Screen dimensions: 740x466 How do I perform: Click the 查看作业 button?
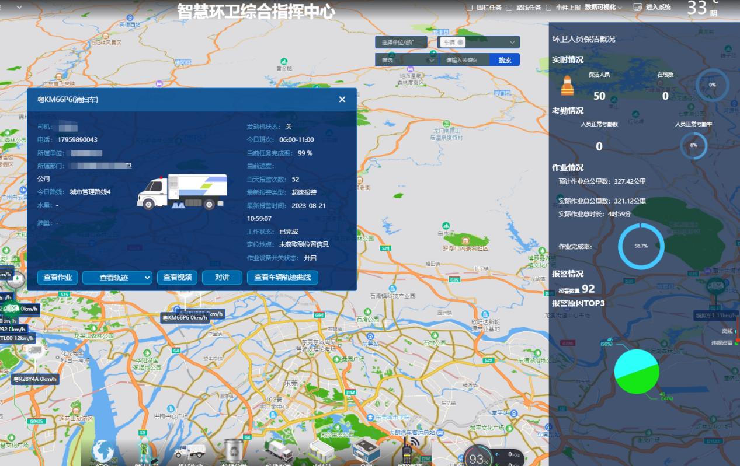coord(57,278)
